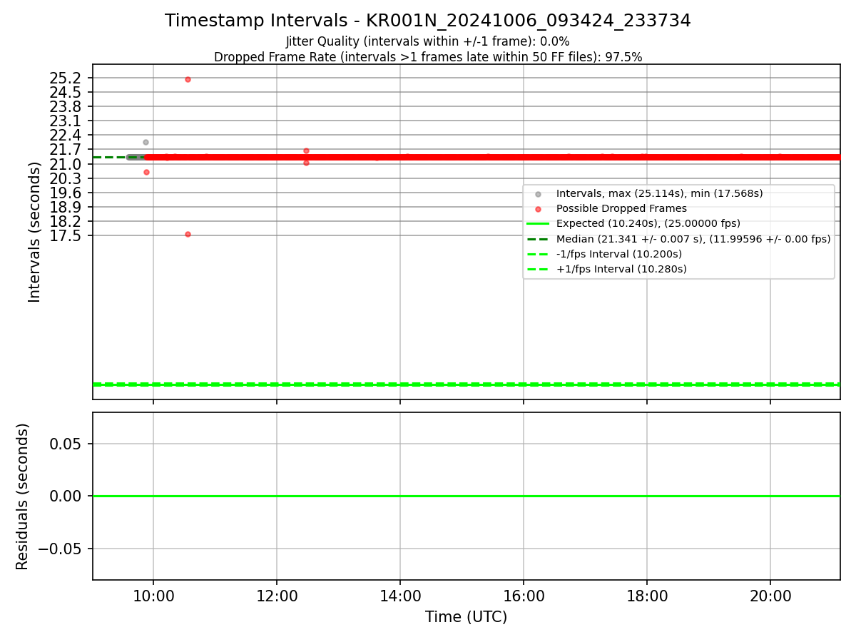Click the x-axis label 'Time (UTC)'
856x642 pixels.
coord(466,617)
